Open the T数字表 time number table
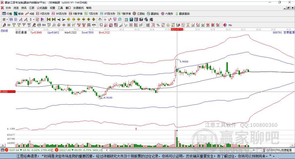Image resolution: width=295 pixels, height=159 pixels. tap(124, 14)
